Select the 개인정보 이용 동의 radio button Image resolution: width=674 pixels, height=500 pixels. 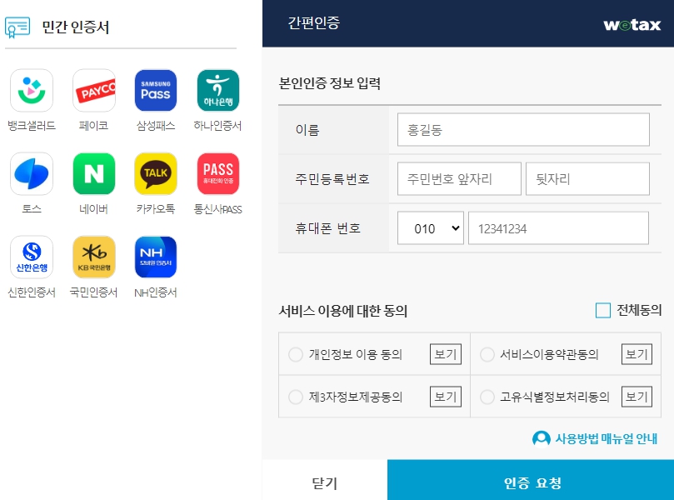point(296,353)
